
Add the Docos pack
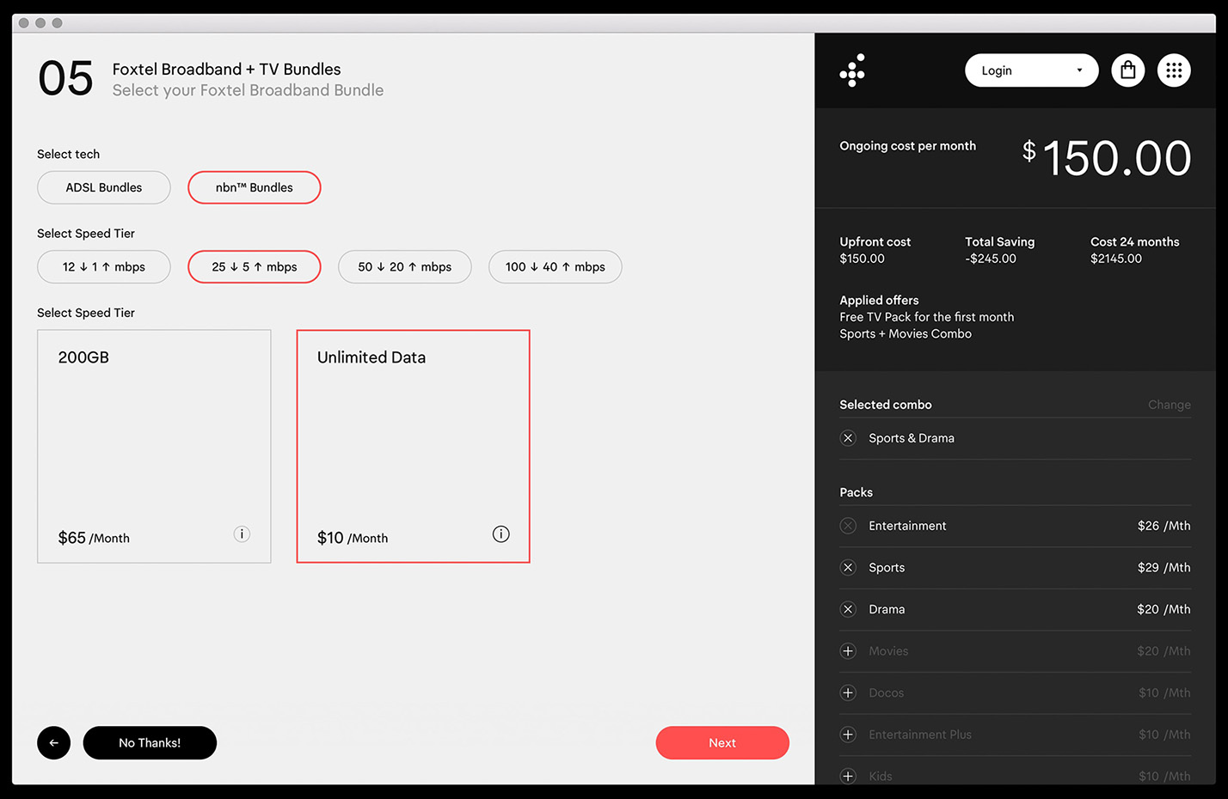click(848, 693)
